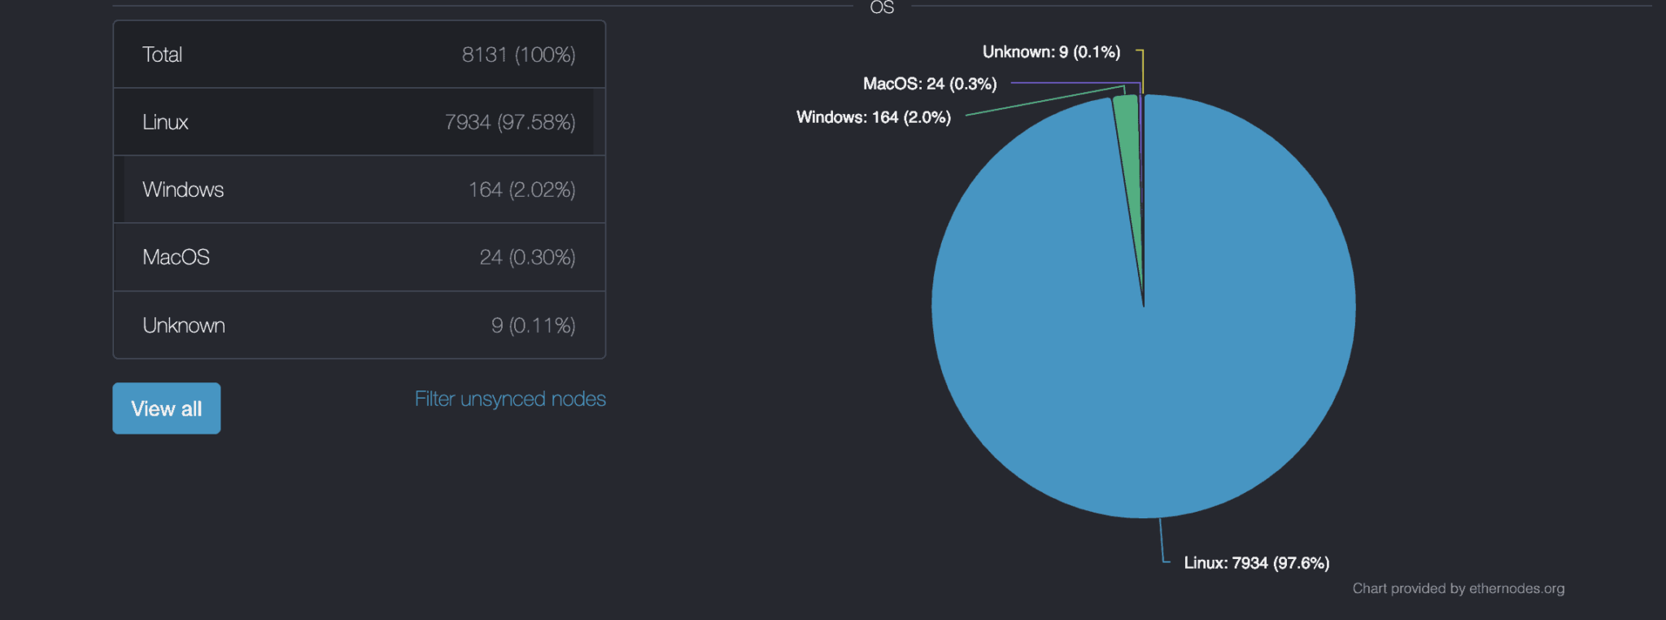Click the purple MacOS sliver in the pie chart
1666x620 pixels.
pyautogui.click(x=1140, y=114)
